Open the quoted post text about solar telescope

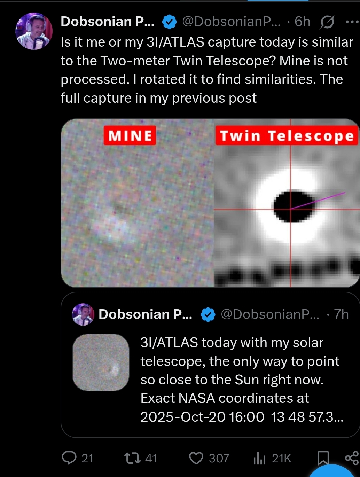click(242, 380)
